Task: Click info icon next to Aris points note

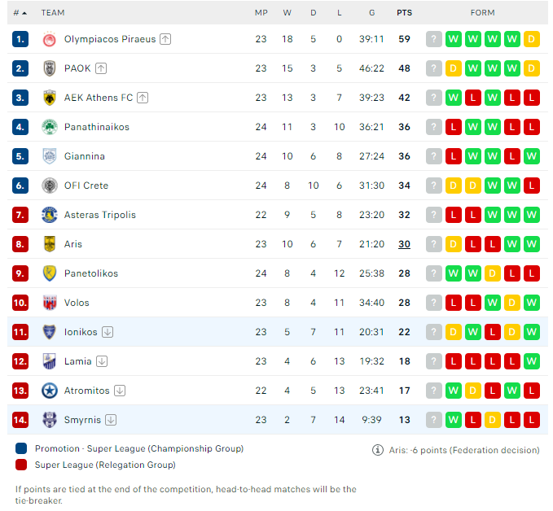Action: tap(378, 450)
